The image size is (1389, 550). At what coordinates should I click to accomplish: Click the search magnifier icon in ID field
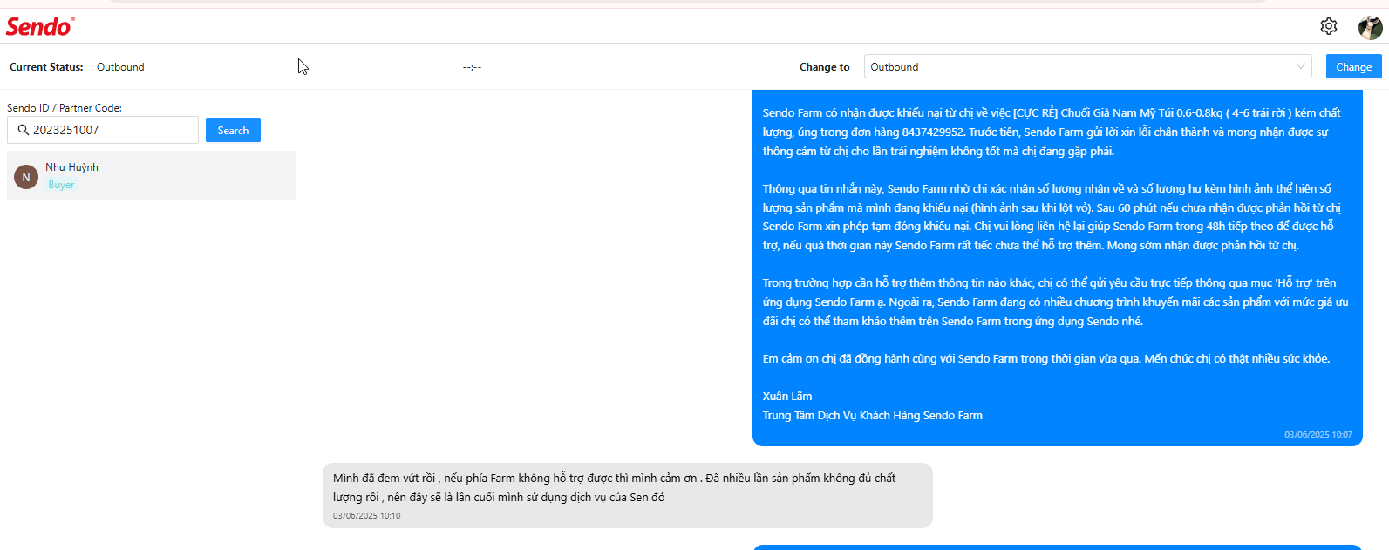point(24,130)
